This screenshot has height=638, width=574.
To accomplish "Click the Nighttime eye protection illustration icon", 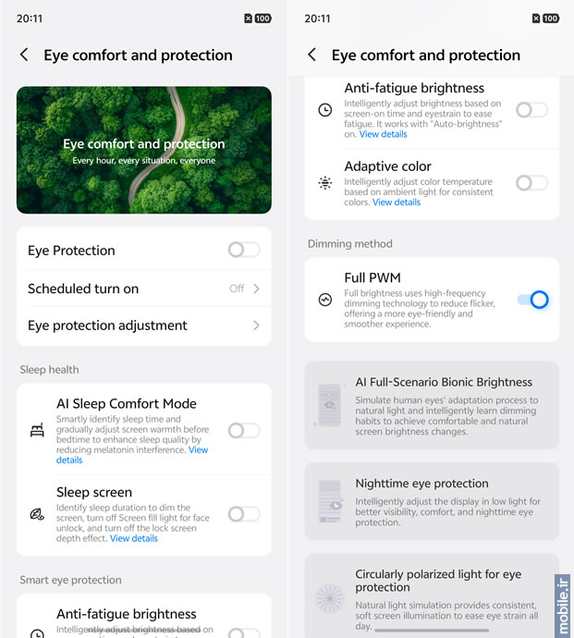I will point(330,500).
